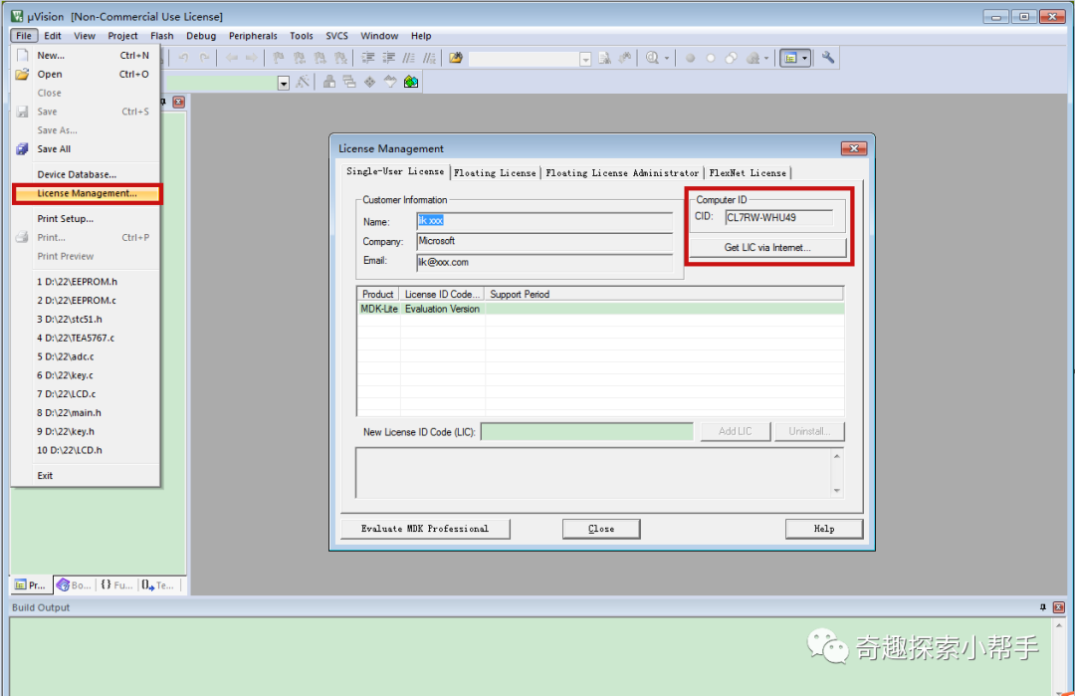This screenshot has width=1075, height=696.
Task: Click the Navigate Forwards arrow icon
Action: (252, 59)
